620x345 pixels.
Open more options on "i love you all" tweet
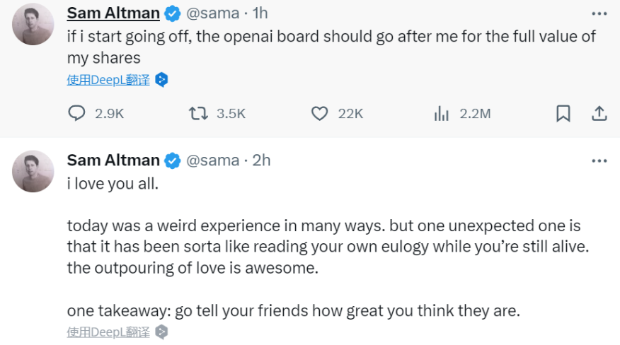599,161
